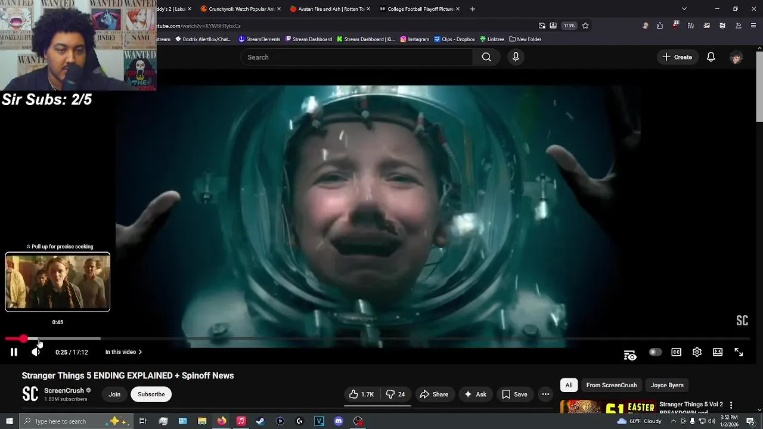Open the list-all-tabs dropdown arrow
The image size is (763, 429).
(684, 9)
